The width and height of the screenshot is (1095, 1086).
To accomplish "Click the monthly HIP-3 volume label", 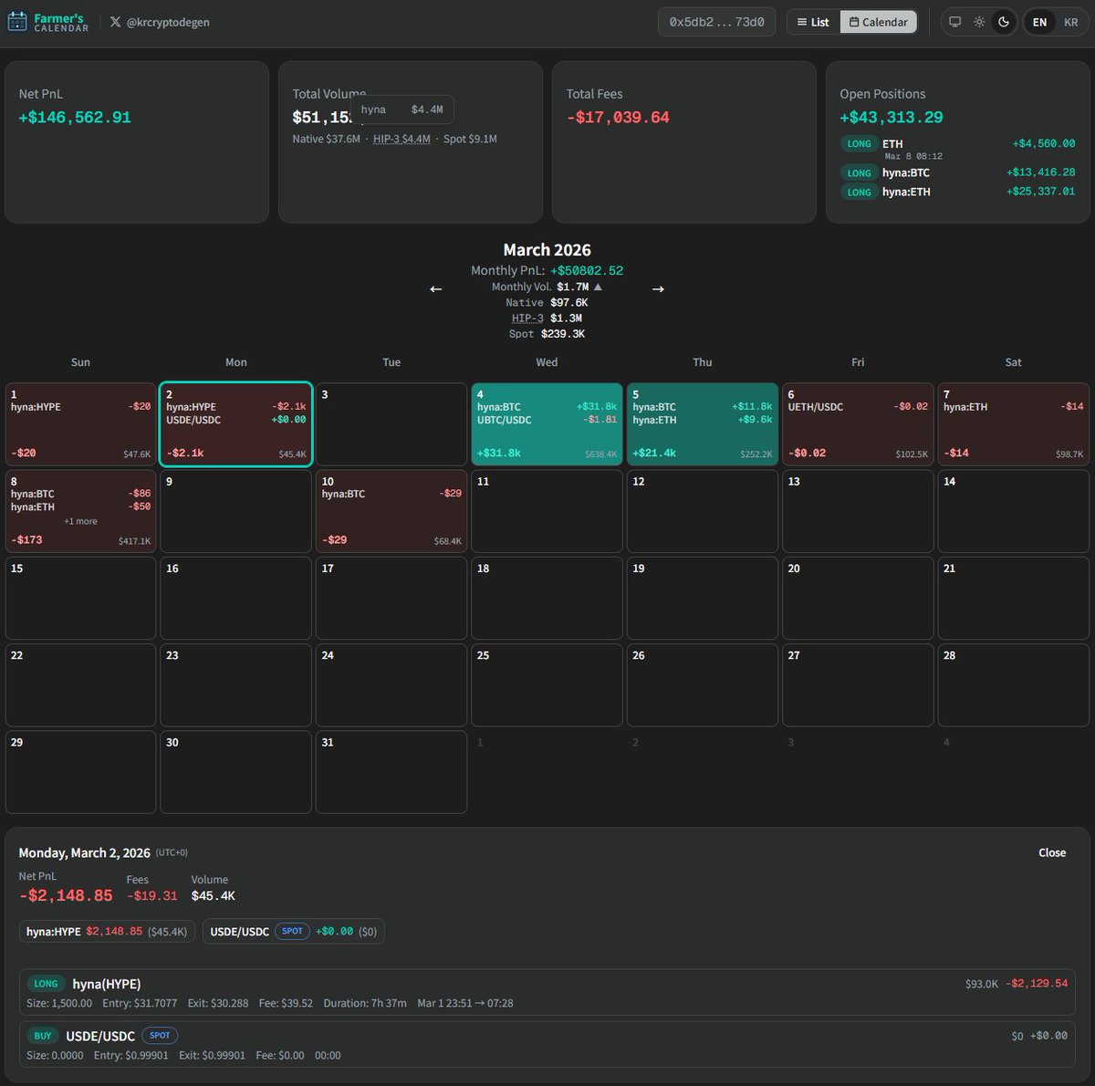I will click(x=527, y=318).
